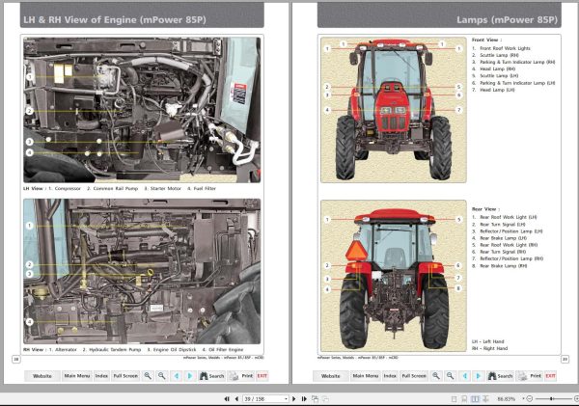Click the right page number 39 box

pos(565,359)
